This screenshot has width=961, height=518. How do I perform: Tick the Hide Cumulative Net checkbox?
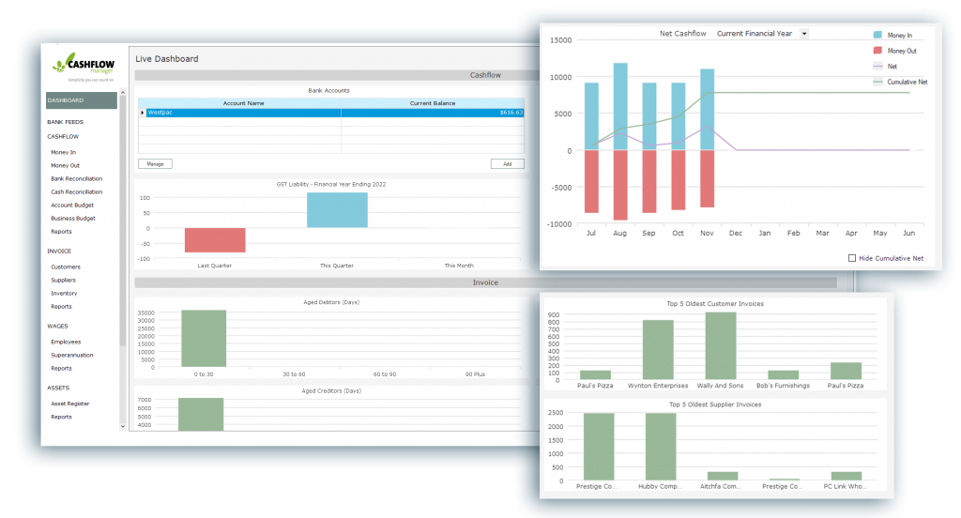tap(852, 258)
